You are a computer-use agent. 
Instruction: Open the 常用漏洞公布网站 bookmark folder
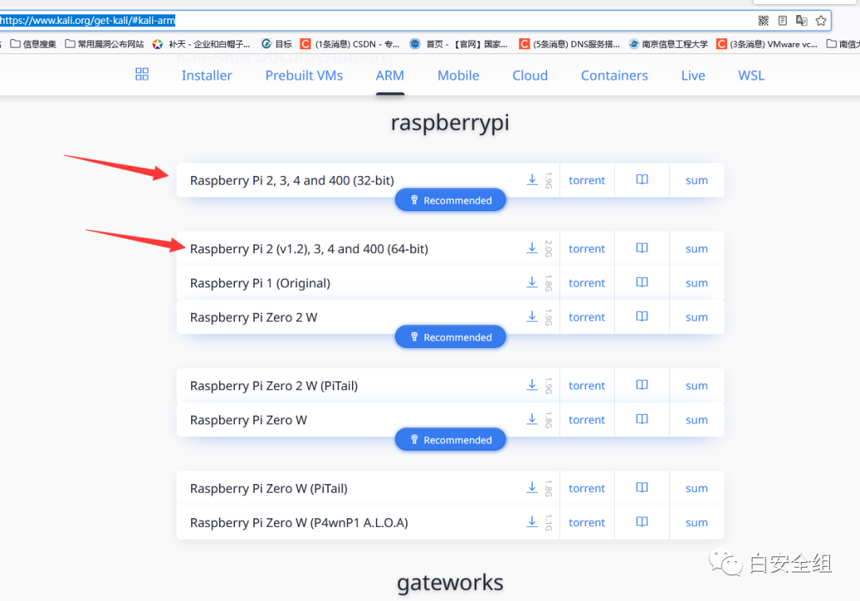[104, 44]
